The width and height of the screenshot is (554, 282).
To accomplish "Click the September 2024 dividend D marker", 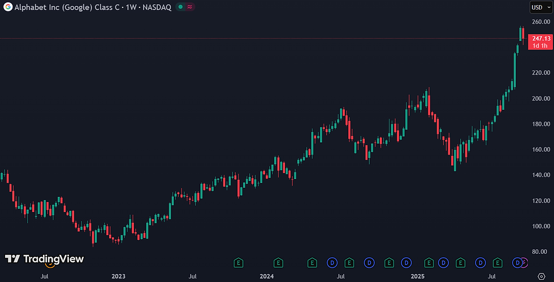I will coord(369,262).
